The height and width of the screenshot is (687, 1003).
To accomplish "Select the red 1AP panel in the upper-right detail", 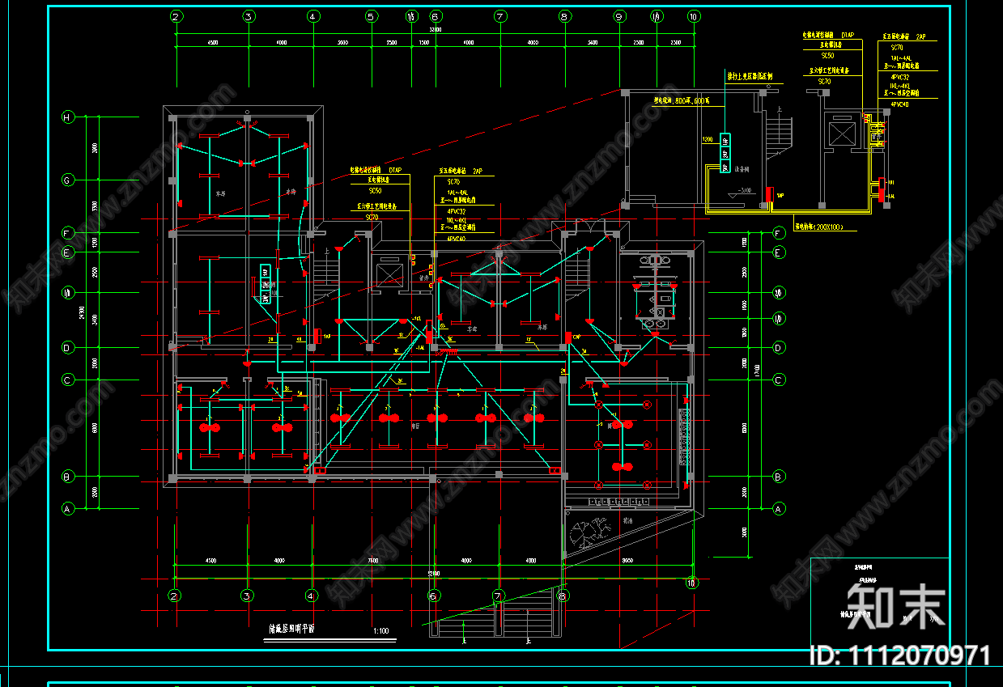I will [x=767, y=195].
